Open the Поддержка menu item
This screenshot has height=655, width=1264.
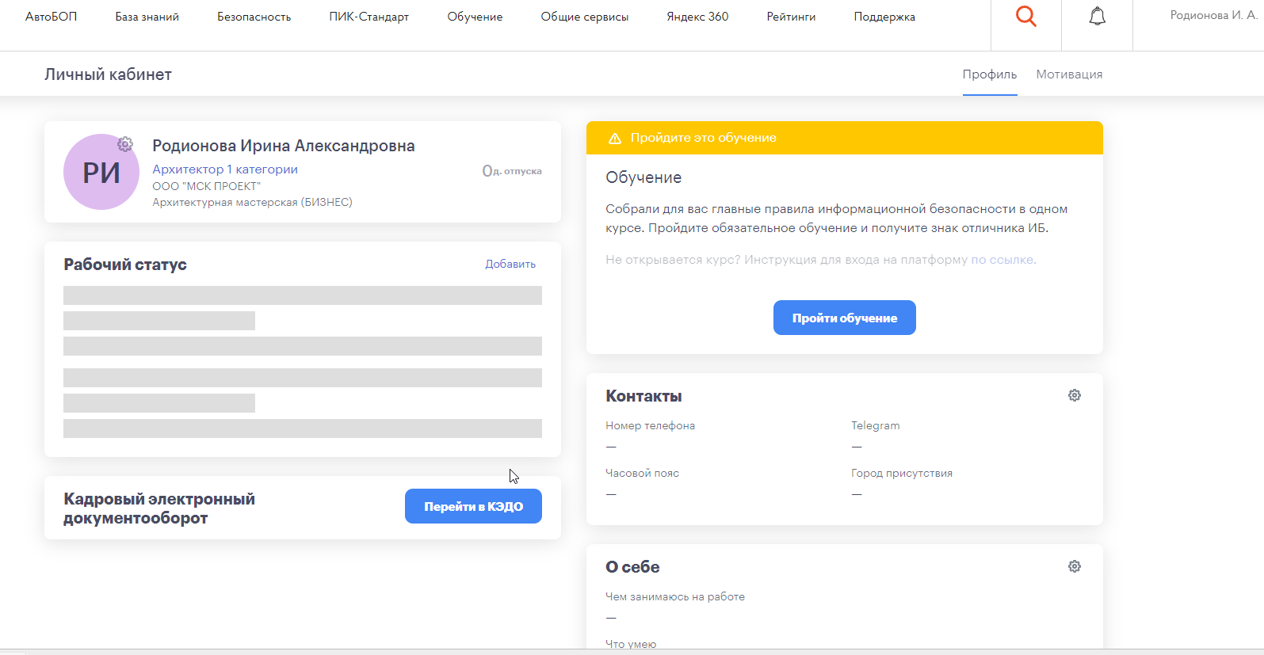884,17
